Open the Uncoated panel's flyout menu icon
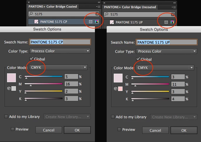 [x=174, y=7]
